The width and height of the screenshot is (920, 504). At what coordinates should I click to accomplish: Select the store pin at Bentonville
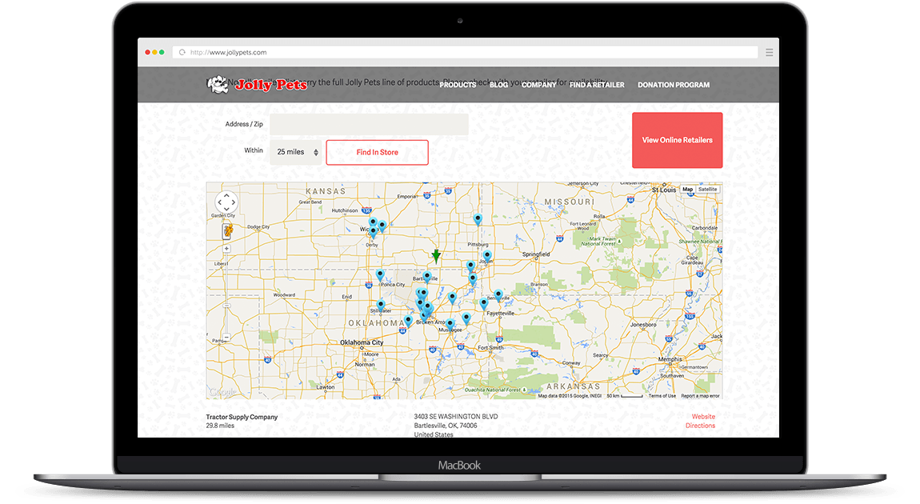(x=498, y=294)
